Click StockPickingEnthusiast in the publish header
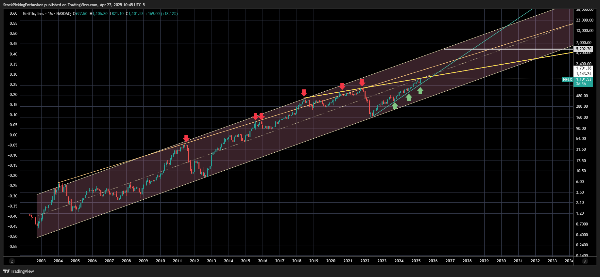Viewport: 600px width, 277px height. click(23, 5)
